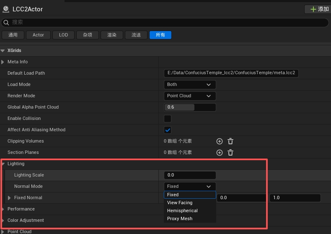Click the Default Load Path label
The width and height of the screenshot is (331, 234).
point(26,73)
